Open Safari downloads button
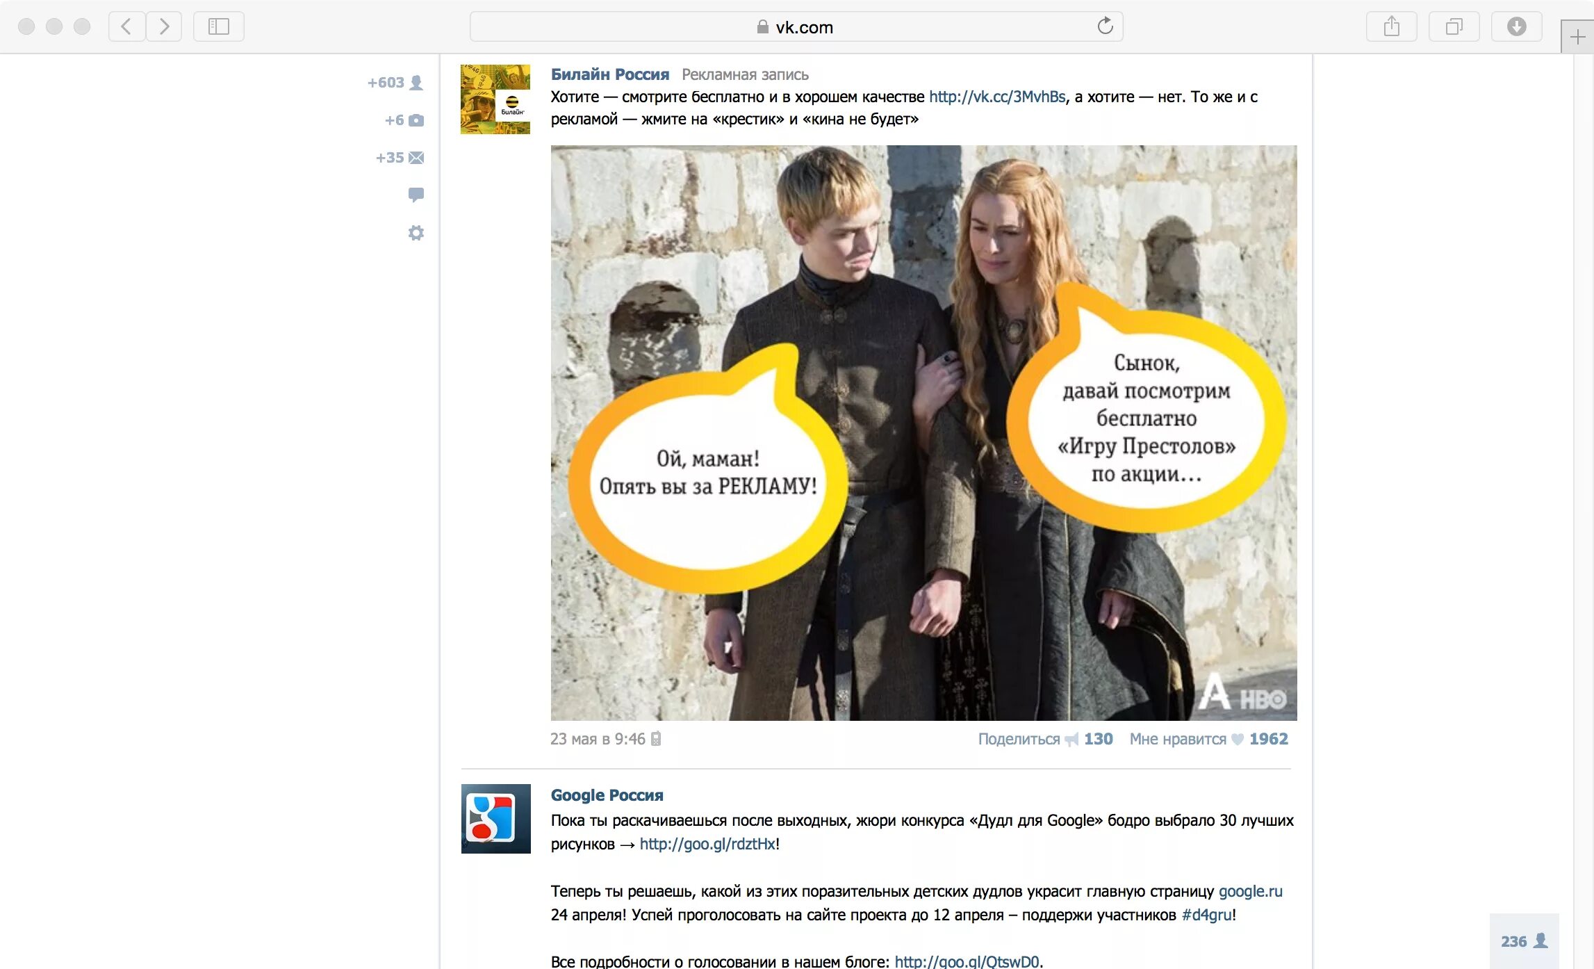Screen dimensions: 1594x969 pyautogui.click(x=1516, y=26)
